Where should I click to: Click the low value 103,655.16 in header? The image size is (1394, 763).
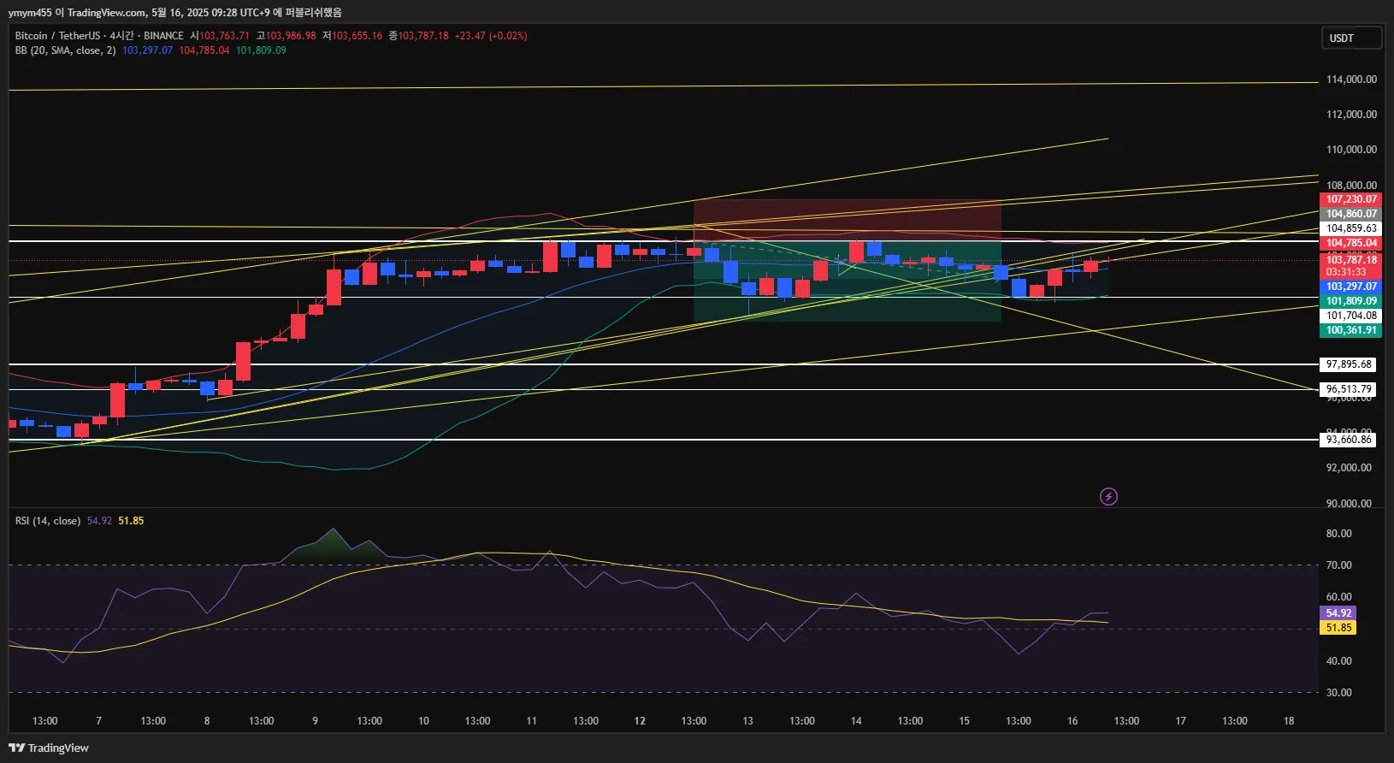[x=357, y=36]
